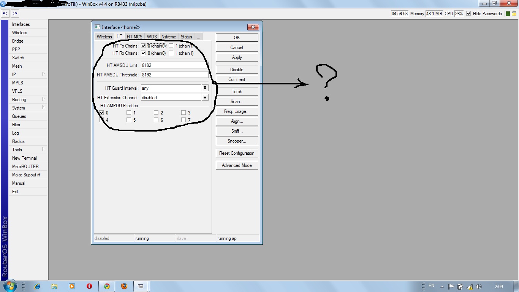Click the Reset Configuration button
Viewport: 519px width, 292px height.
point(237,153)
